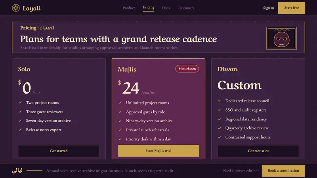Click the checkmark beside Priority desk within a day

(x=120, y=139)
